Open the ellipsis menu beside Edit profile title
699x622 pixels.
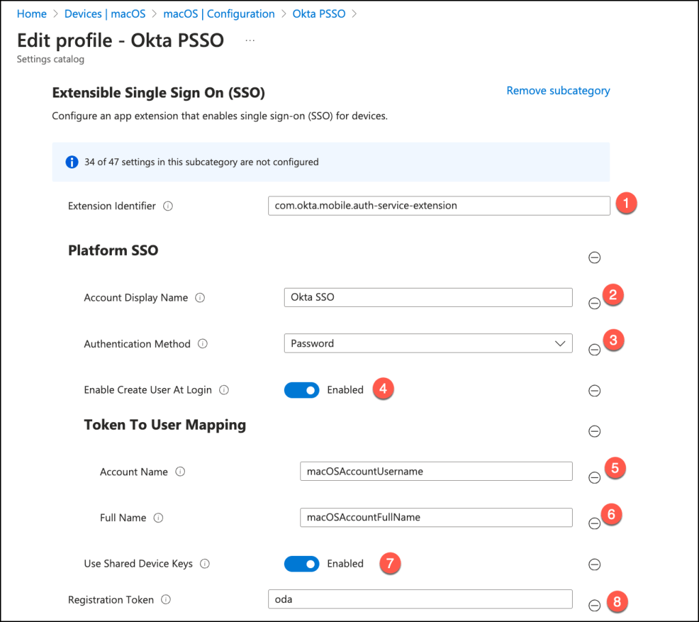(250, 41)
